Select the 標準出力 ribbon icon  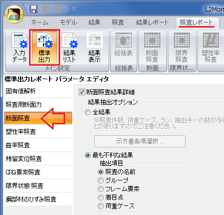pos(45,48)
